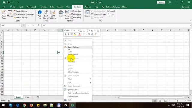The image size is (192, 108).
Task: Click the Share button
Action: (x=185, y=7)
